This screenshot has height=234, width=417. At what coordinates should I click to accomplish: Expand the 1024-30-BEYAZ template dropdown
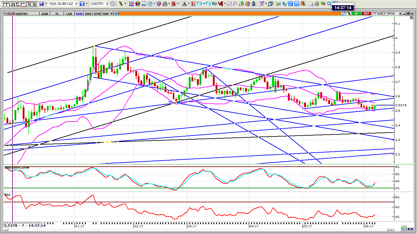point(76,4)
